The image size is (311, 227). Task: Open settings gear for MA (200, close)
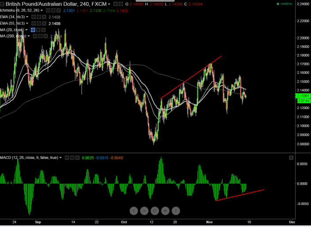pyautogui.click(x=40, y=36)
